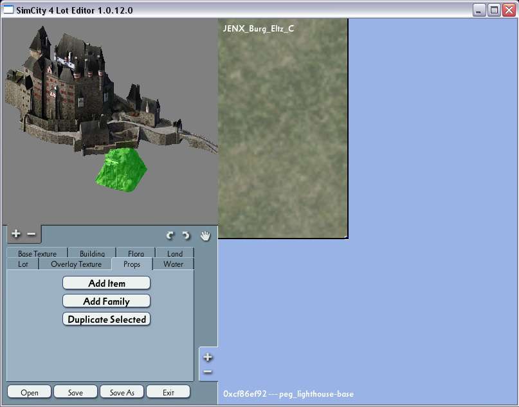Zoom out the 3D preview with minus icon
The image size is (519, 407).
tap(32, 234)
